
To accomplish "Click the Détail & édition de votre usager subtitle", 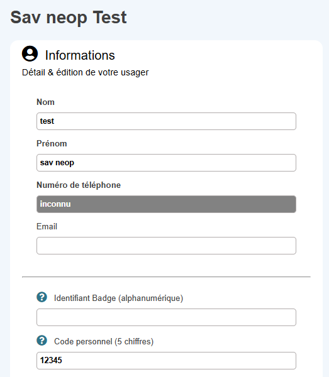I will pyautogui.click(x=85, y=72).
